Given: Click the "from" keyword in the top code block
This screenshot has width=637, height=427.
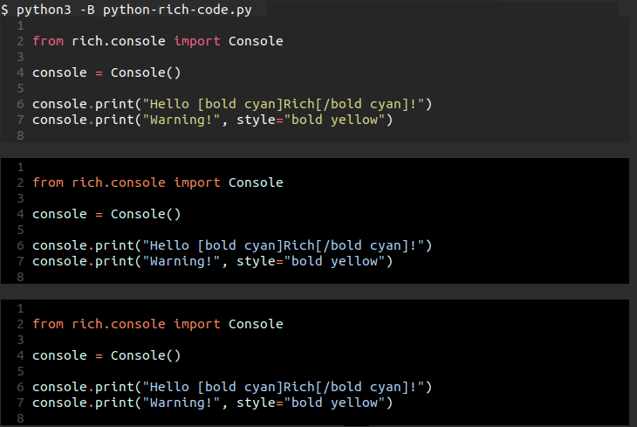Looking at the screenshot, I should (47, 41).
